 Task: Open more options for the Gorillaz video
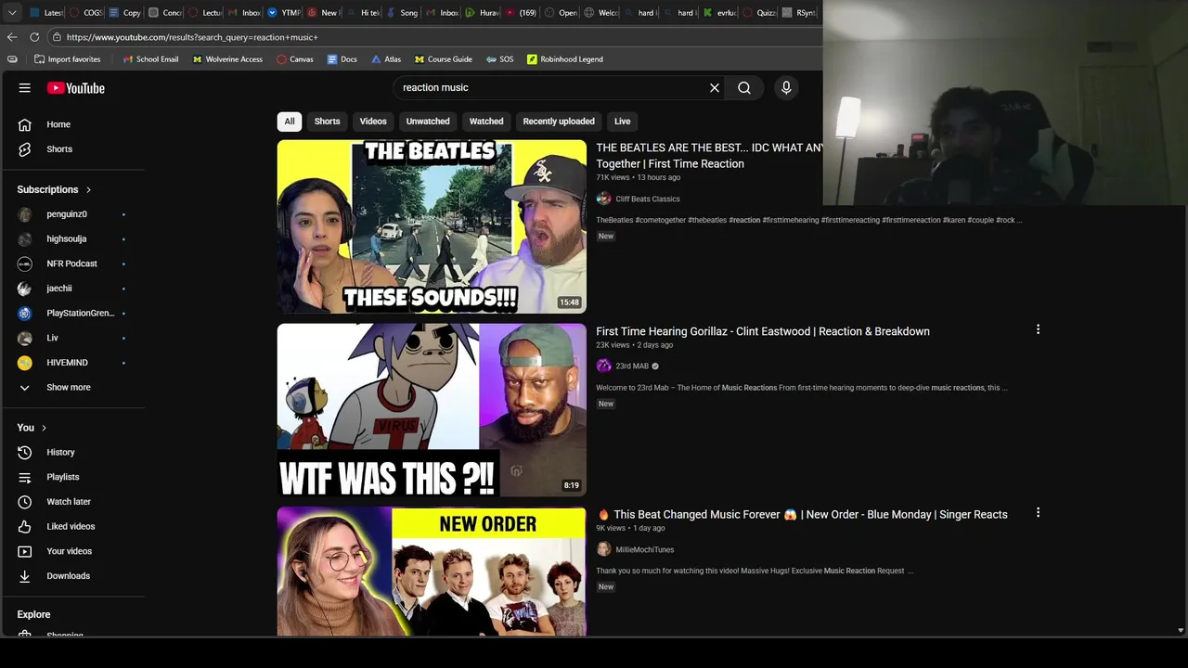tap(1038, 329)
